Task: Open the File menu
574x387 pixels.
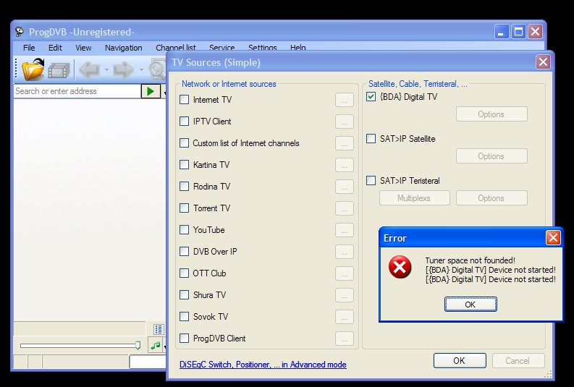Action: (29, 48)
